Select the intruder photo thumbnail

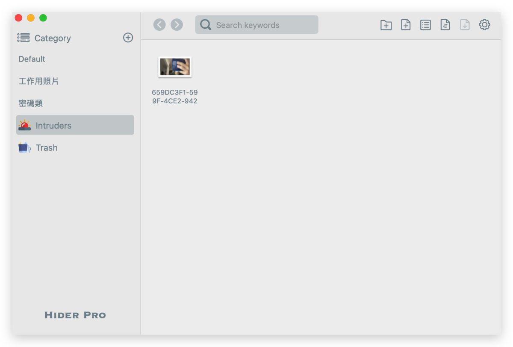click(175, 67)
